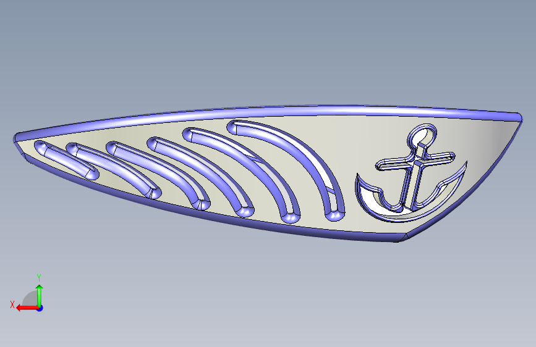
Task: Click the Y label of the axis triad
Action: (39, 278)
